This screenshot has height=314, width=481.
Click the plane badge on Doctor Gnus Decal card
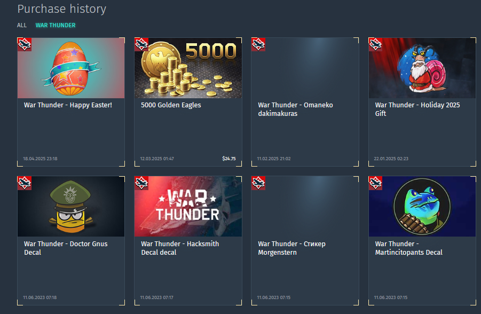[25, 183]
